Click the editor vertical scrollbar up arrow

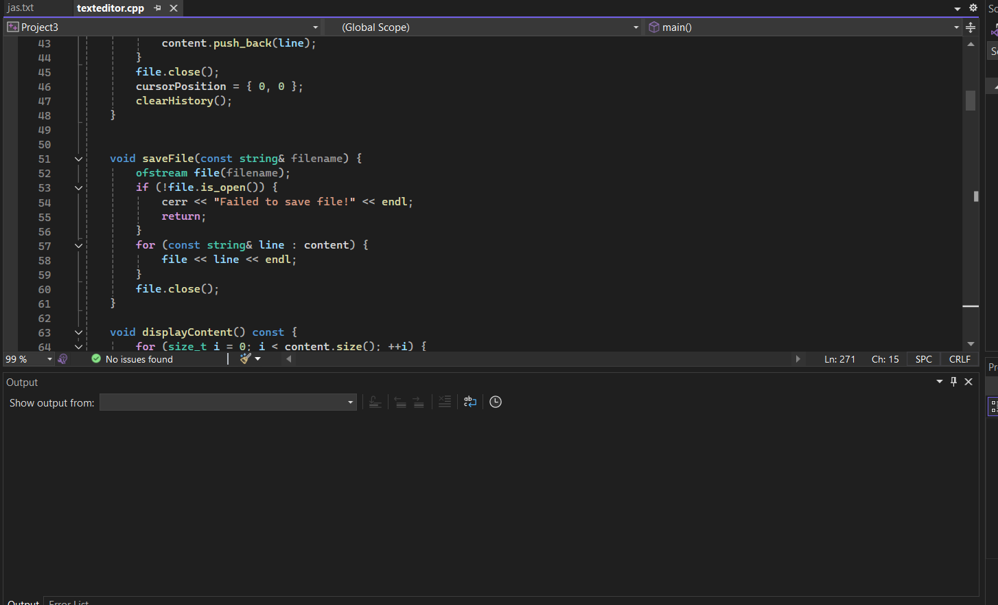(x=971, y=44)
